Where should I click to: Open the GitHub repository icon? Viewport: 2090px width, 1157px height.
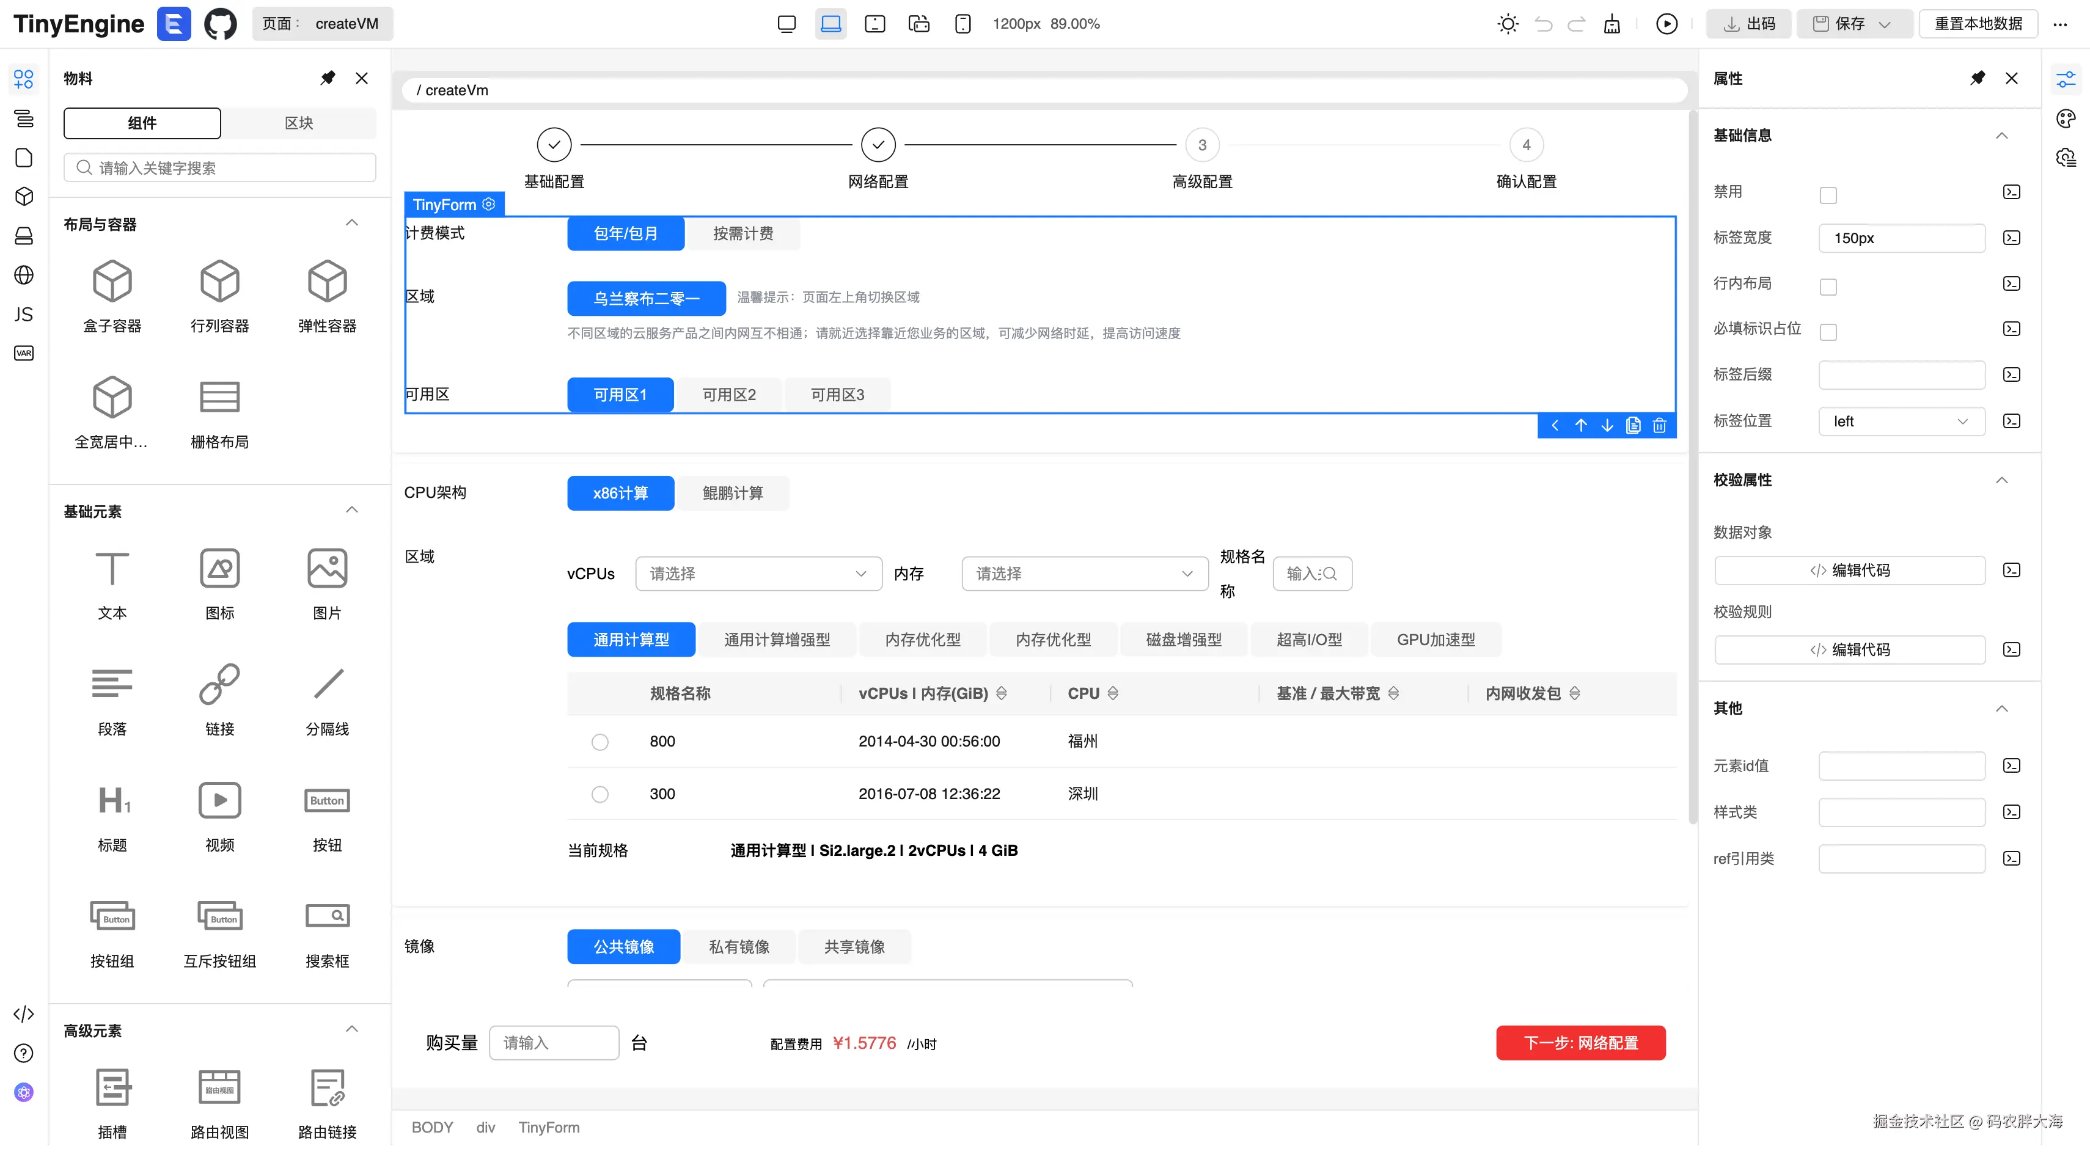(220, 23)
